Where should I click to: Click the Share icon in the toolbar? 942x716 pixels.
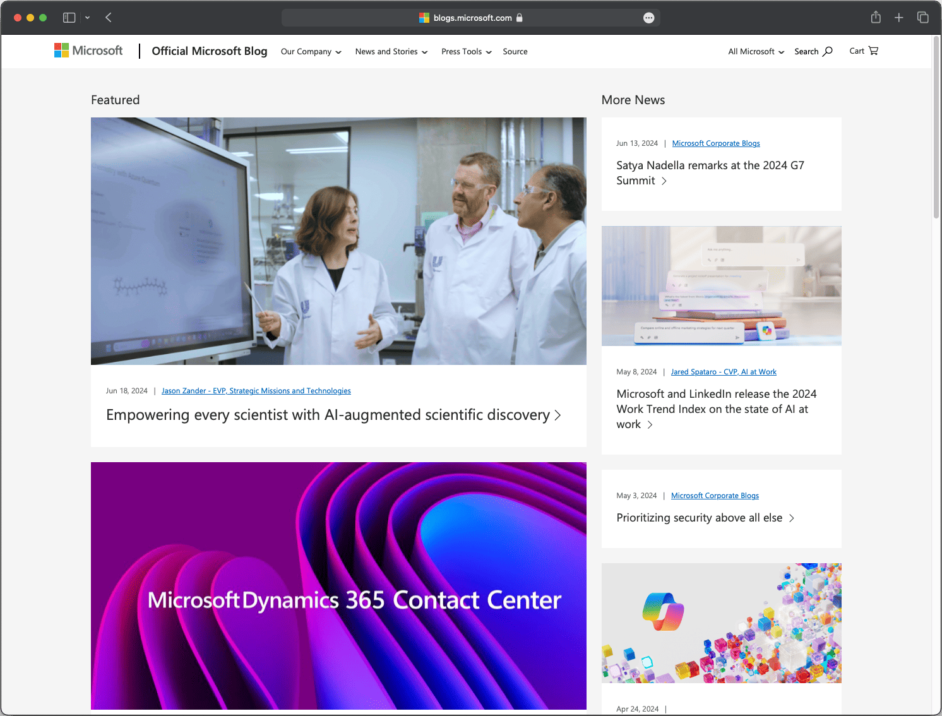[876, 17]
